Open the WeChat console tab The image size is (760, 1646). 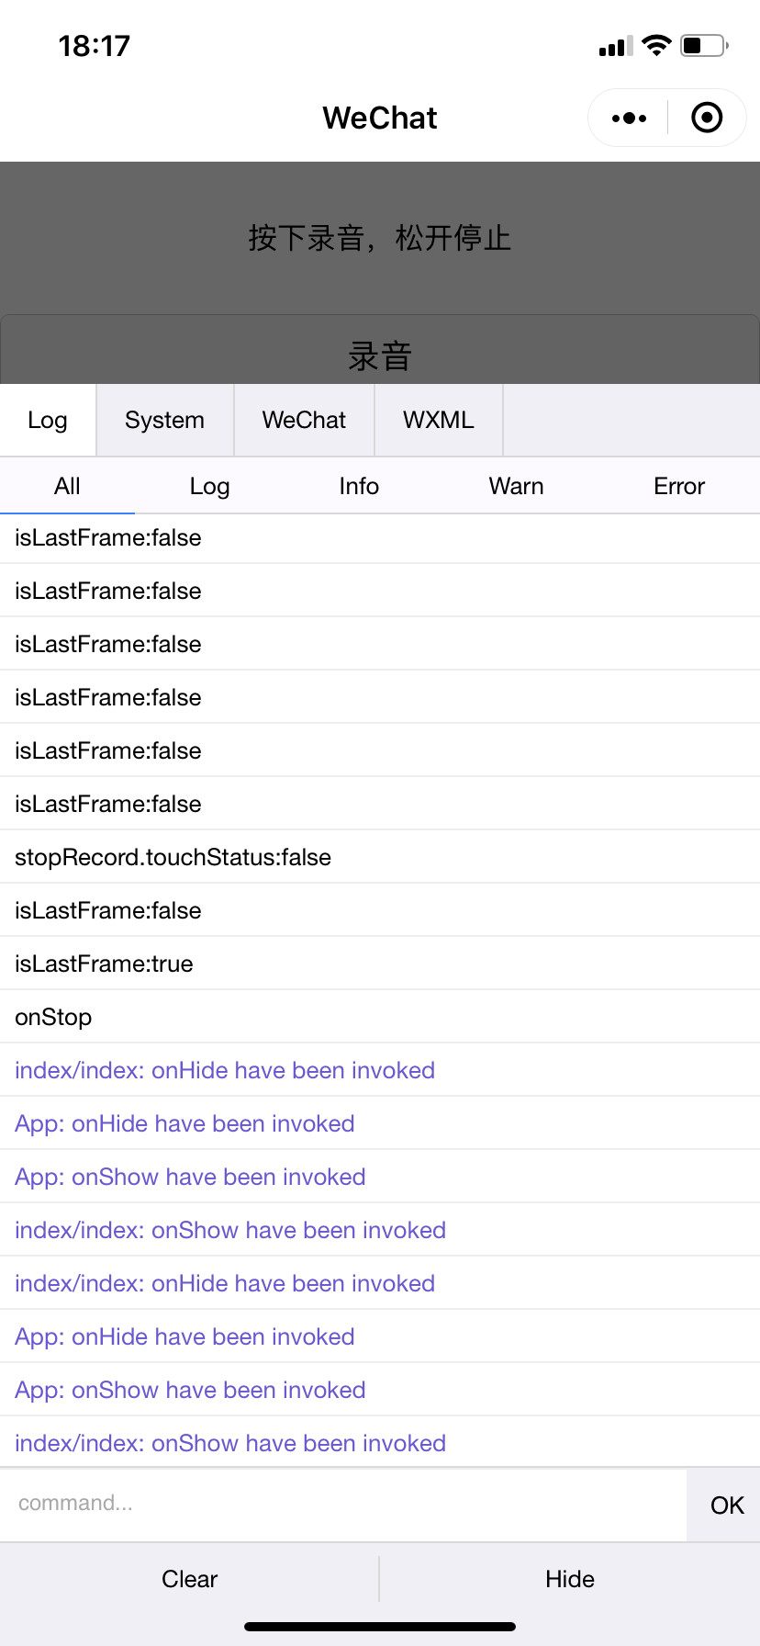[304, 420]
